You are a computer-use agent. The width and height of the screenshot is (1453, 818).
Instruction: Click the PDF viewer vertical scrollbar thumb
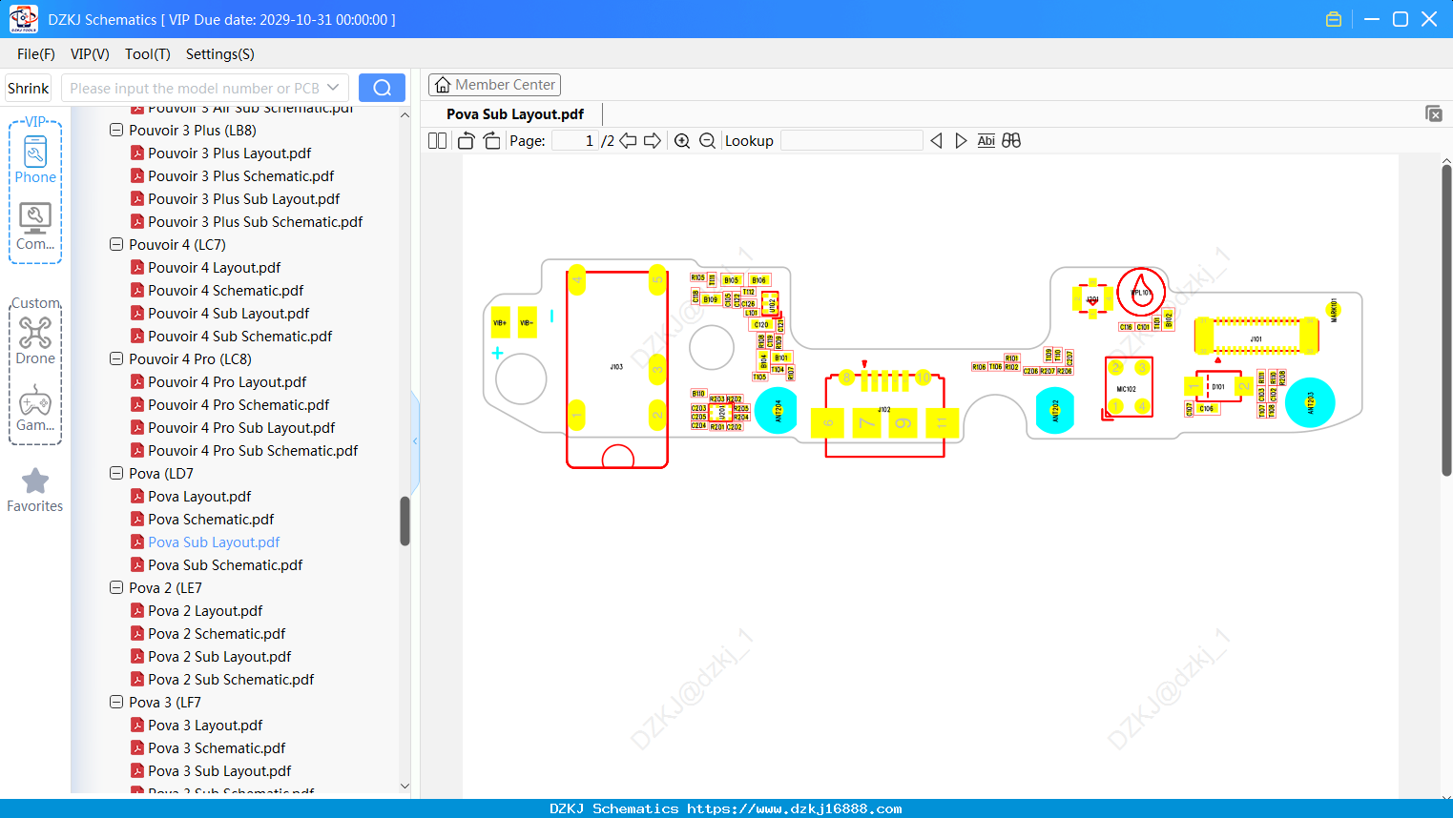tap(1446, 319)
